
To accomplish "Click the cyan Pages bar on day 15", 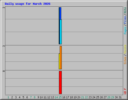I will 61,32.
